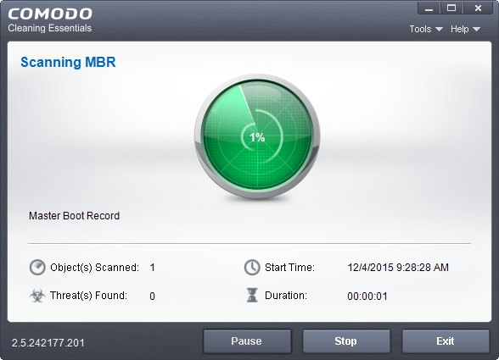
Task: Maximize the Comodo window
Action: pos(451,8)
